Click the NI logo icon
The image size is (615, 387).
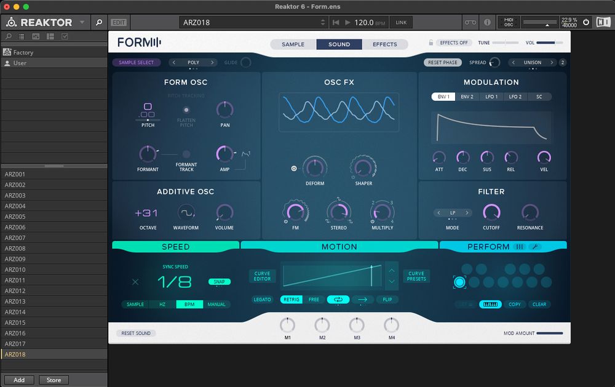[603, 22]
